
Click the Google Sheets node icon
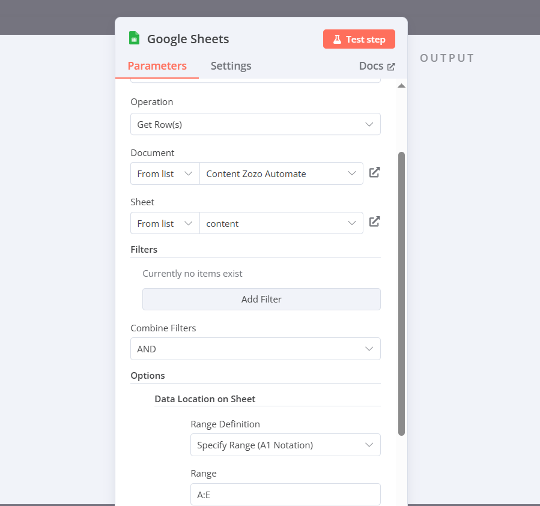coord(135,38)
